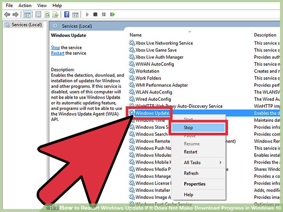Screen dimensions: 283x212
Task: Click gear icon beside Windows Media P
Action: [x=132, y=169]
